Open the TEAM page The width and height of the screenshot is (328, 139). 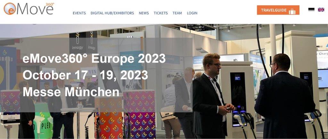(x=177, y=13)
